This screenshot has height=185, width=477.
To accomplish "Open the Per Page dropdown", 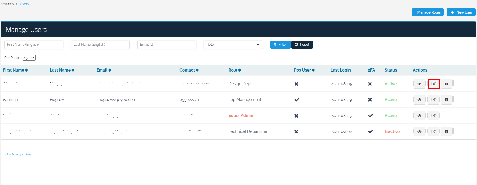I will point(29,58).
